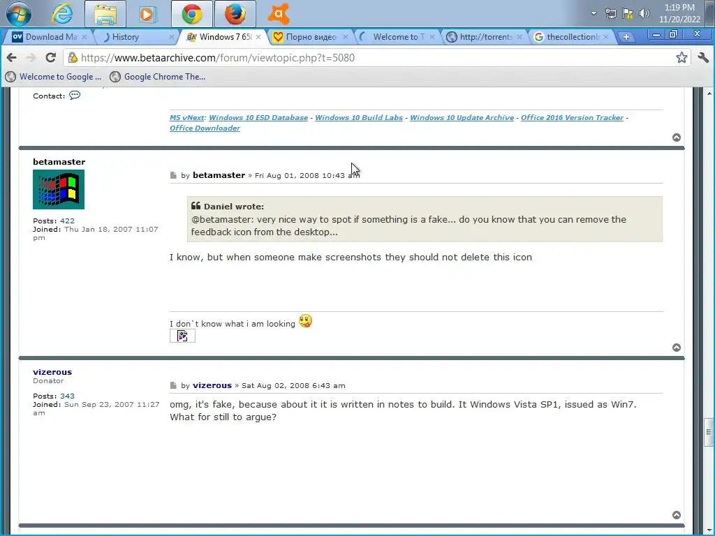Click the signature smiley emoticon
The height and width of the screenshot is (536, 715).
[305, 321]
